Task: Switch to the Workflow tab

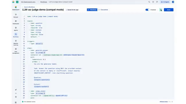Action: [92, 10]
